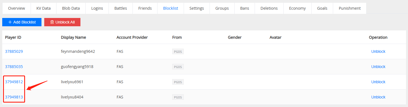The image size is (408, 107).
Task: Open player ID 37885029
Action: click(14, 51)
